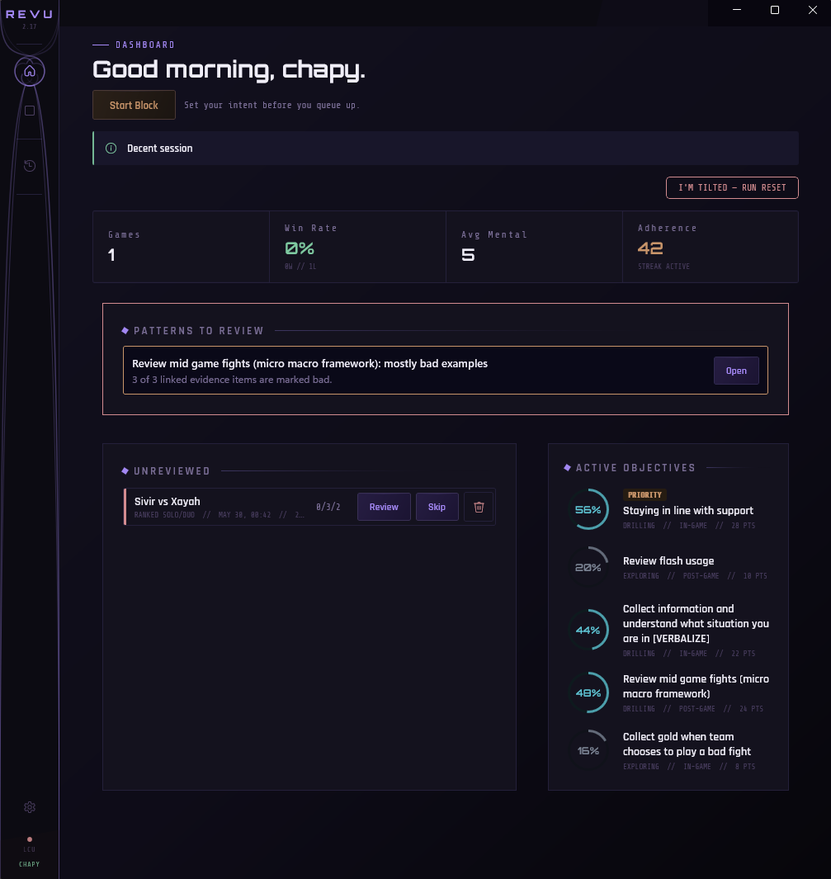The height and width of the screenshot is (879, 831).
Task: Review the Sivir vs Xayah game
Action: point(384,507)
